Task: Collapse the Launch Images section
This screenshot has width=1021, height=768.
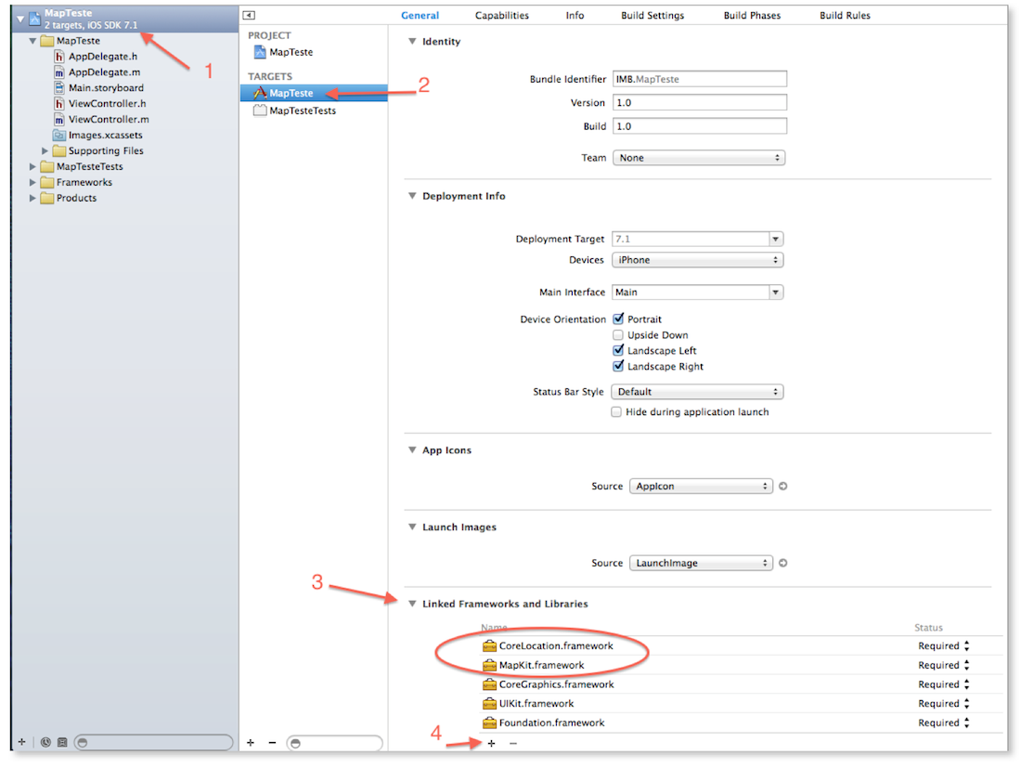Action: (412, 527)
